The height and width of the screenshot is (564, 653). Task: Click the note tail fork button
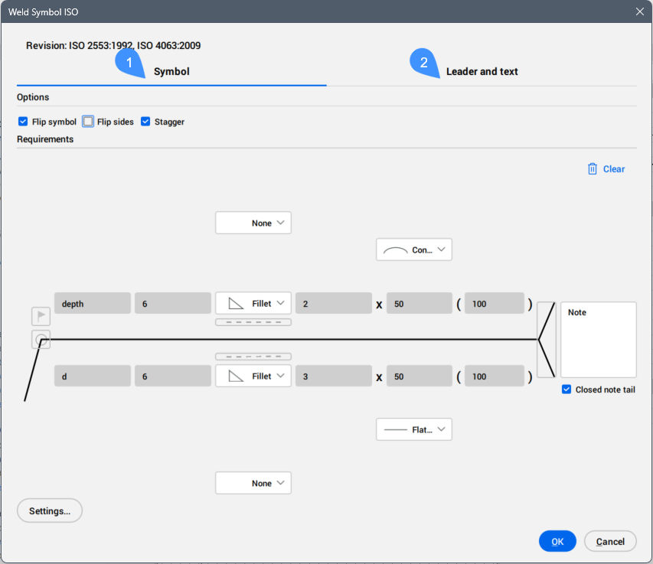pyautogui.click(x=547, y=340)
